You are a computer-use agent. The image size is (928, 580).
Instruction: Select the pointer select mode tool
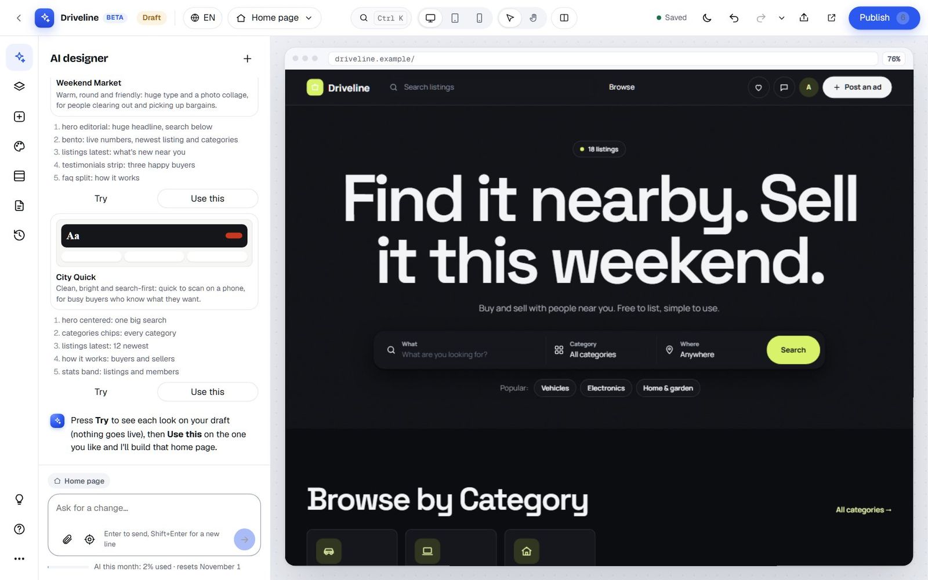(x=510, y=18)
